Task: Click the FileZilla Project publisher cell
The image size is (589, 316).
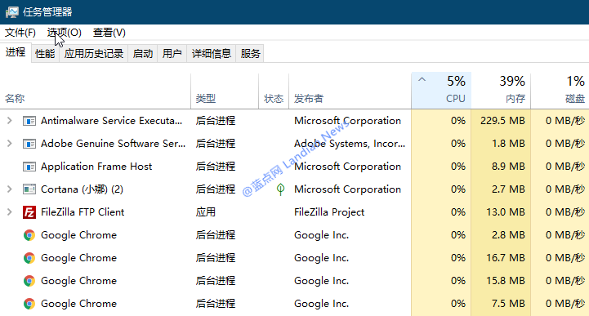Action: tap(329, 212)
